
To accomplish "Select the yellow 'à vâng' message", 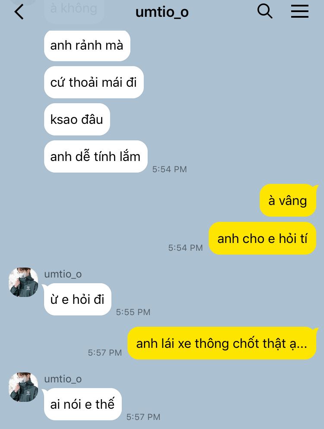I will pos(288,201).
